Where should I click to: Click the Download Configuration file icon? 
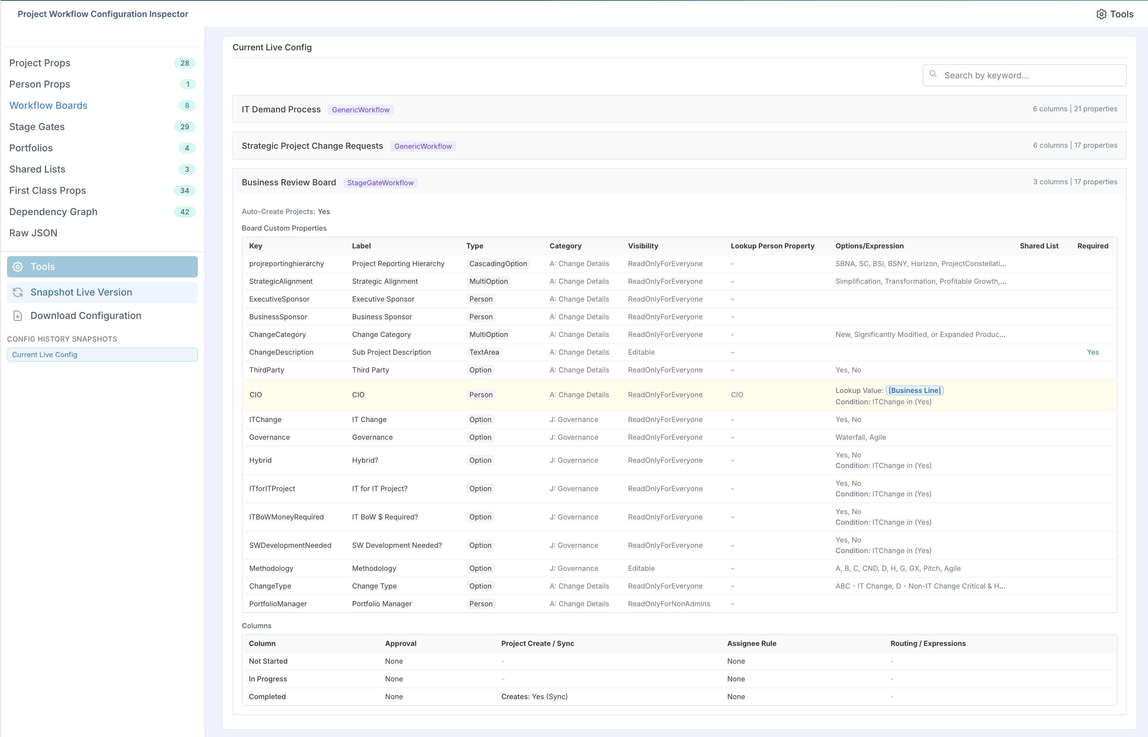(18, 316)
